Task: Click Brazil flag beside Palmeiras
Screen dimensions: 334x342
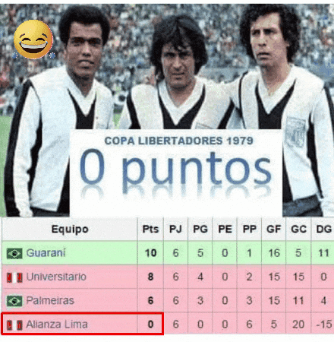Action: click(14, 301)
